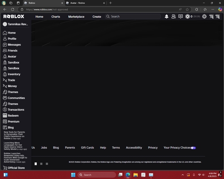Click the Roblox logo in header
224x179 pixels.
[14, 17]
